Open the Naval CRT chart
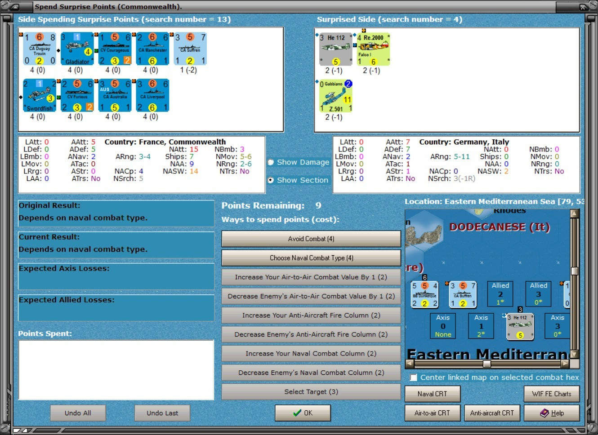This screenshot has height=435, width=598. tap(432, 394)
